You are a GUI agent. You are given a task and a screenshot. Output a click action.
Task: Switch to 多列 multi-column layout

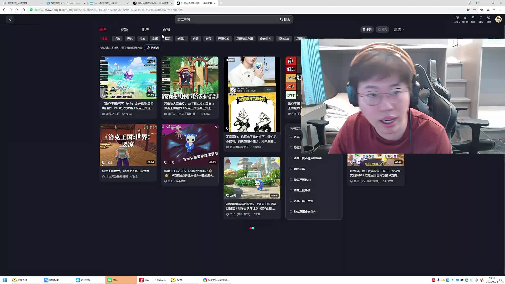tap(367, 29)
